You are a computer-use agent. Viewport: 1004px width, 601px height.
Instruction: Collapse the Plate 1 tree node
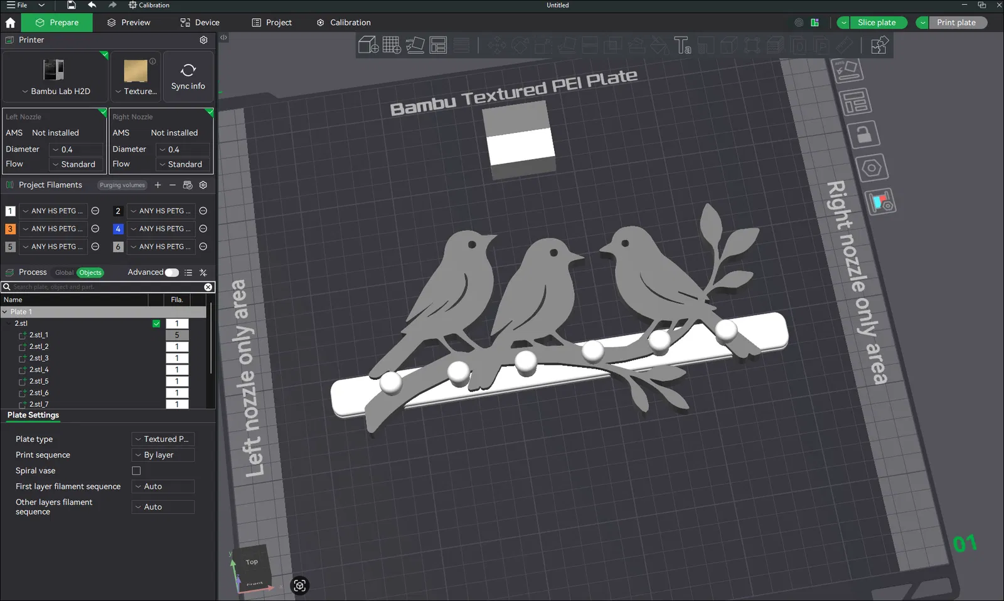point(5,311)
